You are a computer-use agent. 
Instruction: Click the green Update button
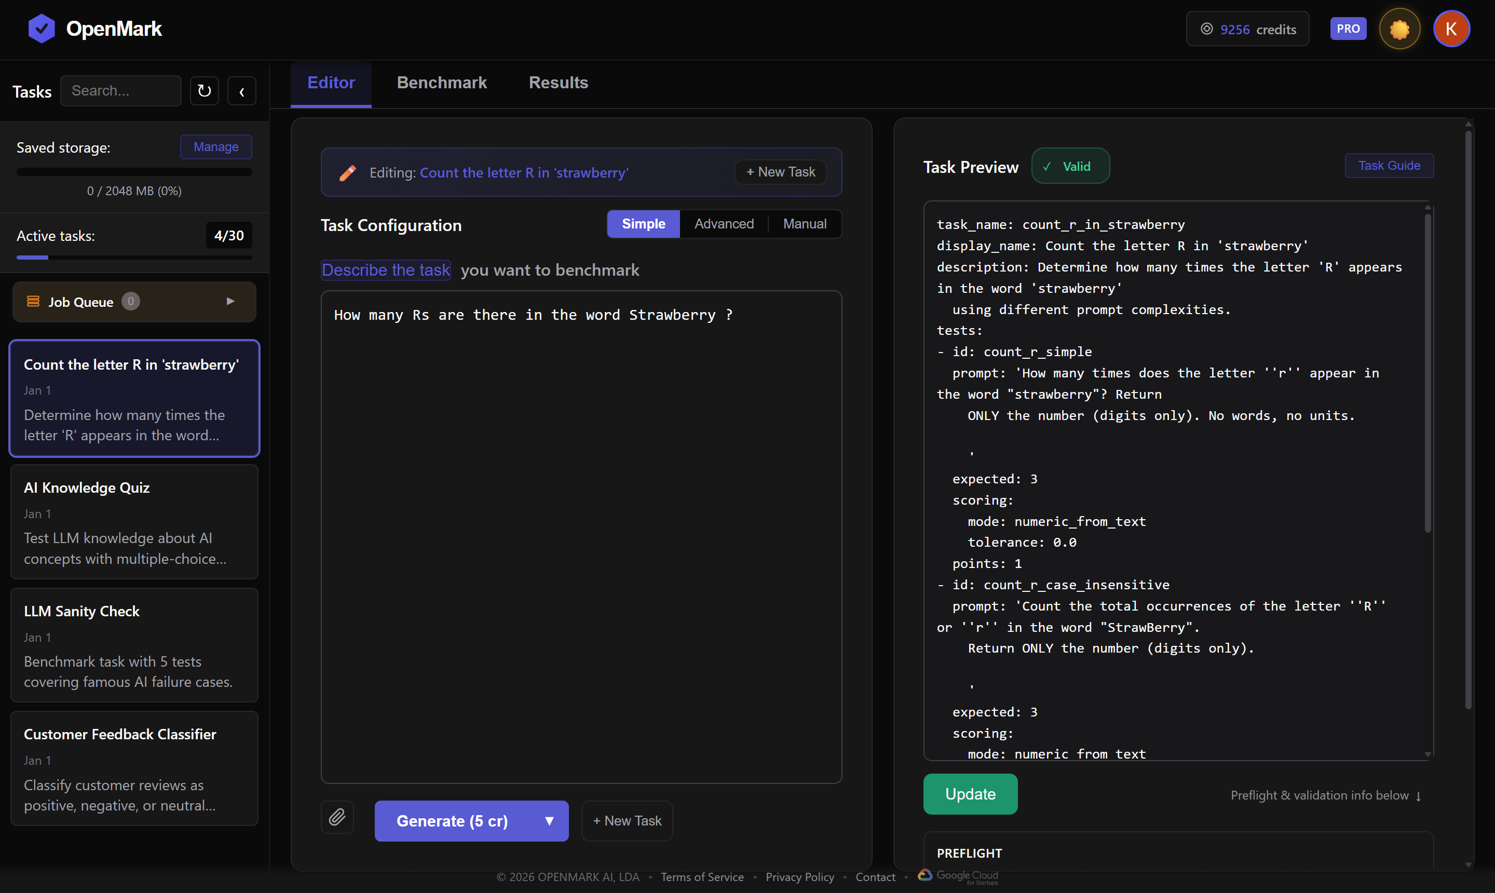click(x=970, y=794)
